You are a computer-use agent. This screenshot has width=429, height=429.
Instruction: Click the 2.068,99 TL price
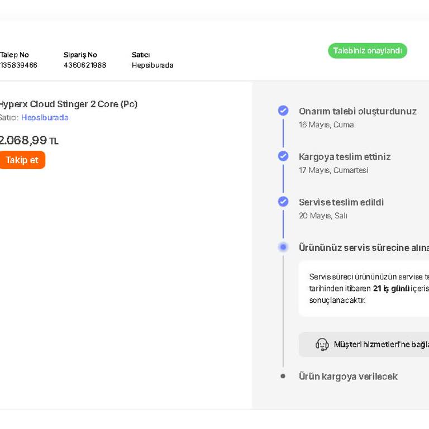(28, 140)
